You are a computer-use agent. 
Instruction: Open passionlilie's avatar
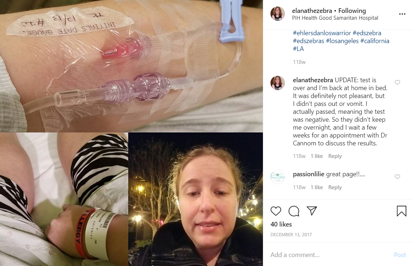pos(277,177)
